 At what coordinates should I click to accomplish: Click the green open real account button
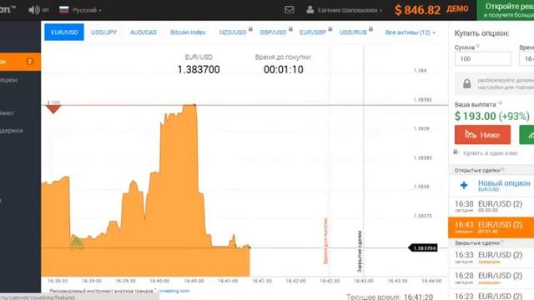click(x=505, y=10)
